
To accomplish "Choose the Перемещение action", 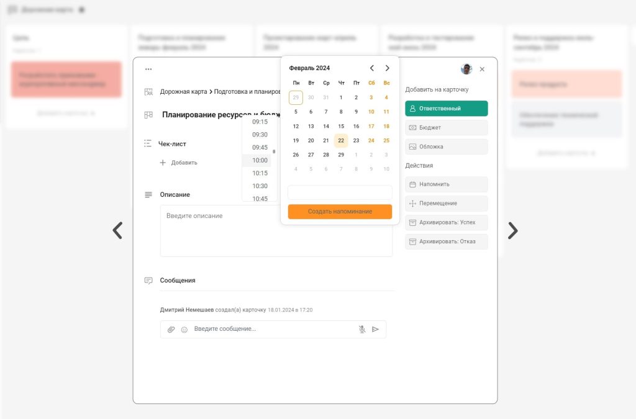I will (446, 204).
